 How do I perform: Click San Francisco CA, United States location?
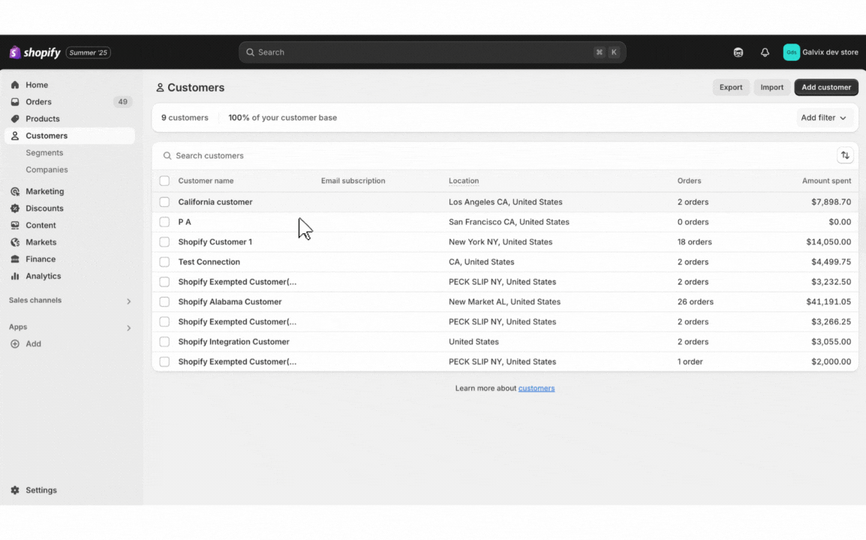pos(509,222)
